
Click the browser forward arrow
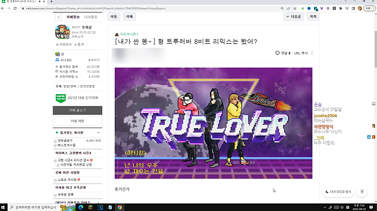tap(8, 8)
